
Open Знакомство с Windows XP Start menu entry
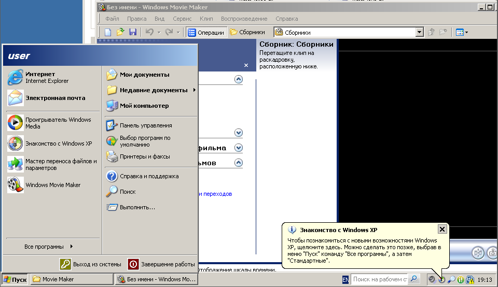[x=53, y=143]
